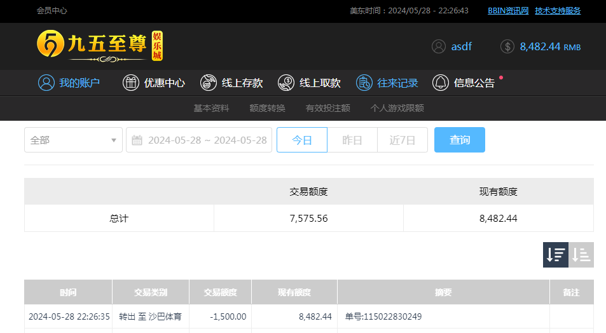
Task: Click the 往来记录 navigation item
Action: tap(387, 83)
